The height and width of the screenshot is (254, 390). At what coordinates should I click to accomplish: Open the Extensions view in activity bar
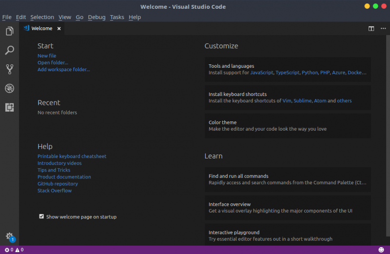(x=9, y=107)
